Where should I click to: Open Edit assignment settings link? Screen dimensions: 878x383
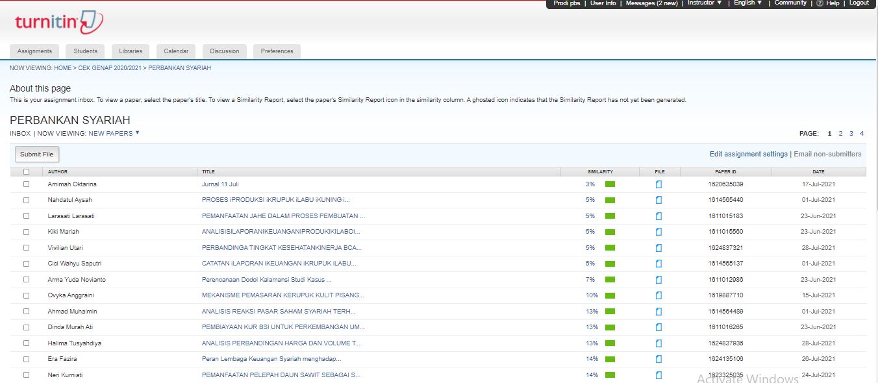(748, 154)
